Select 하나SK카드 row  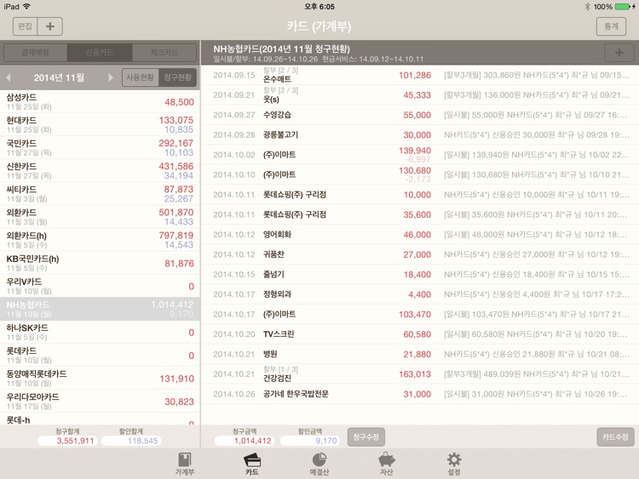pyautogui.click(x=100, y=332)
